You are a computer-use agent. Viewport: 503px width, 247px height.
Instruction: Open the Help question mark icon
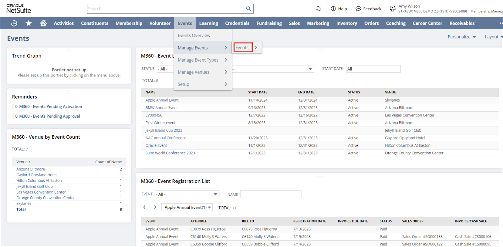click(x=333, y=9)
